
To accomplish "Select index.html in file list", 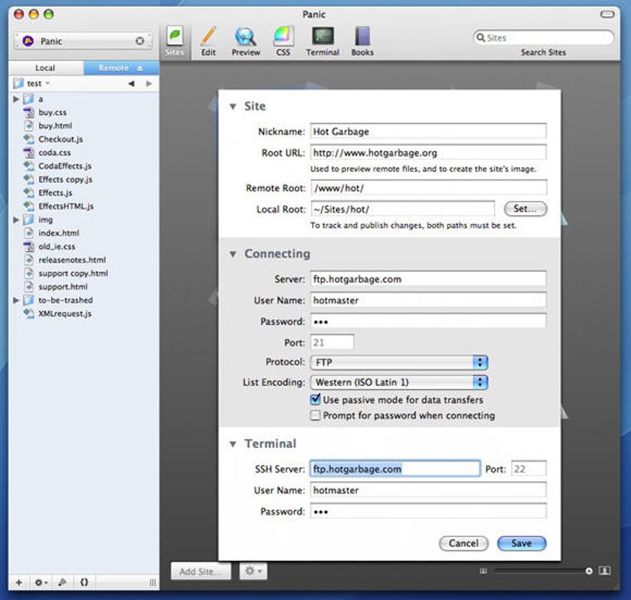I will (x=59, y=233).
